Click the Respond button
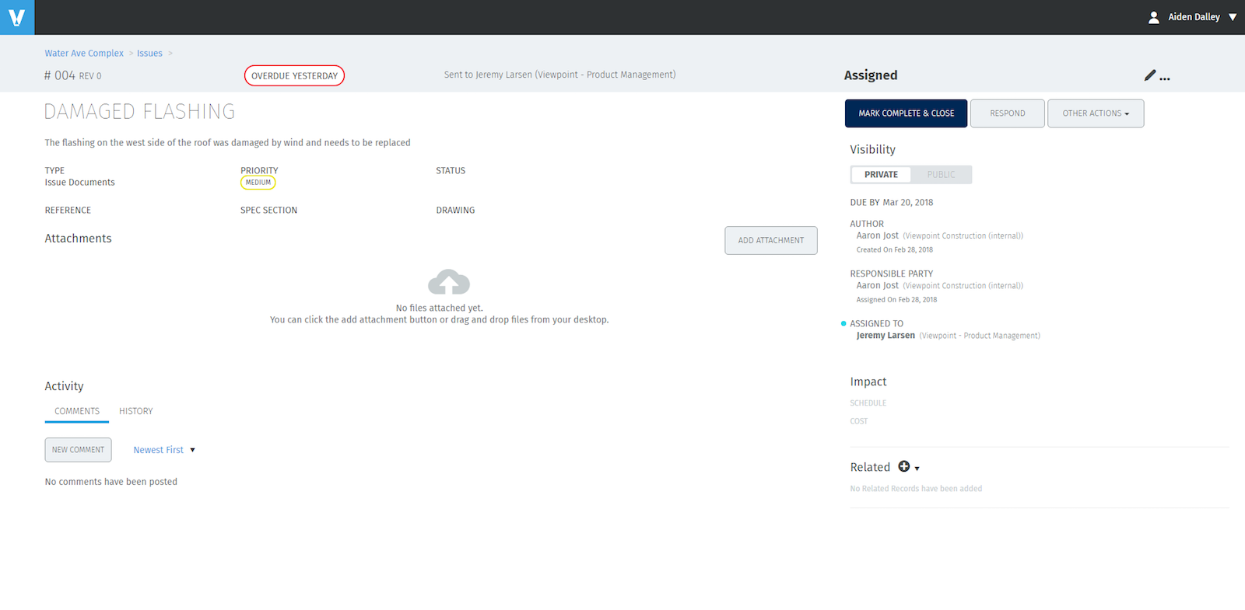This screenshot has height=610, width=1245. [x=1008, y=113]
